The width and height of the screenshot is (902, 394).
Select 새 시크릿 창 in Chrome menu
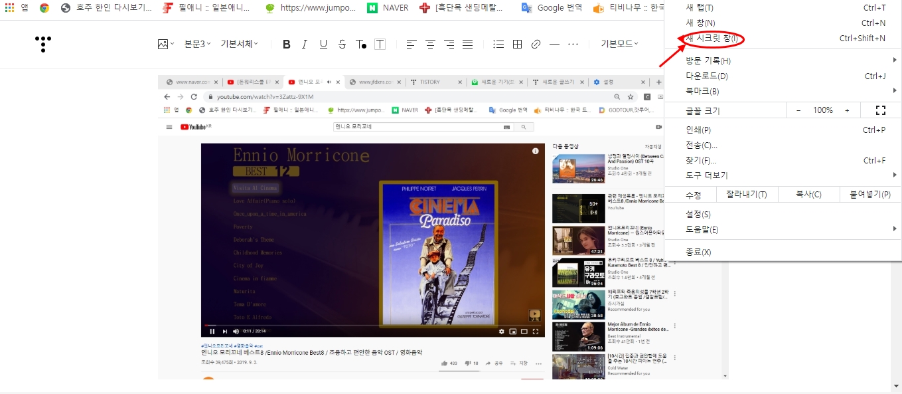point(783,39)
